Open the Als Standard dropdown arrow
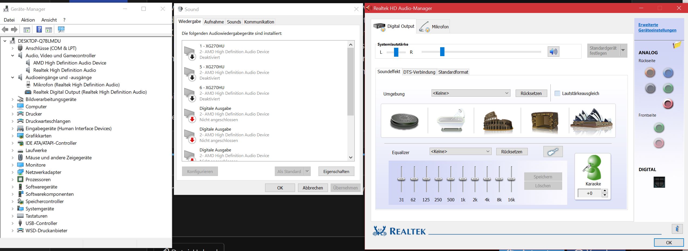The height and width of the screenshot is (251, 688). click(x=307, y=171)
